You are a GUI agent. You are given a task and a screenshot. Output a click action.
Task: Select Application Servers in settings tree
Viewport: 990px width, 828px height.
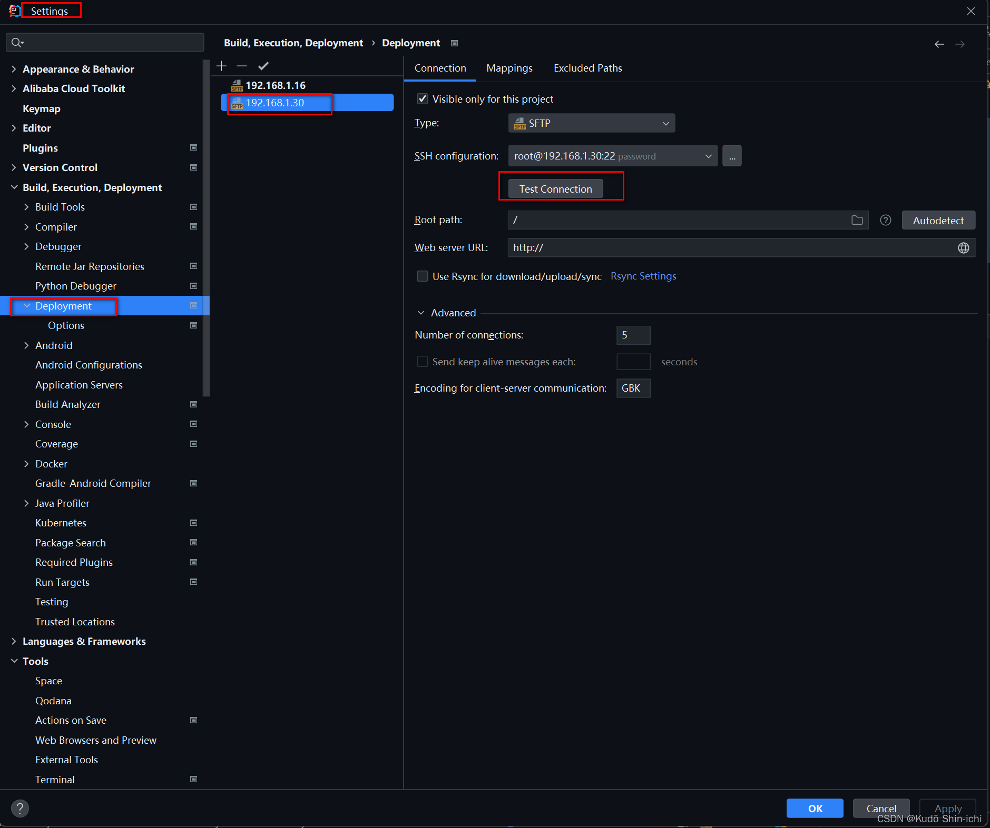(79, 385)
